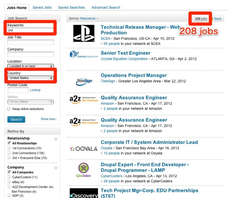Open the Within 10 mi distance dropdown
Viewport: 228px width, 198px height.
coord(30,102)
